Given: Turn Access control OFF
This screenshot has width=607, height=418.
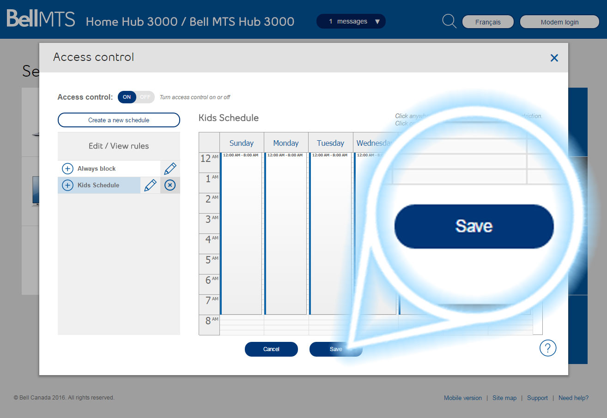Looking at the screenshot, I should [146, 97].
